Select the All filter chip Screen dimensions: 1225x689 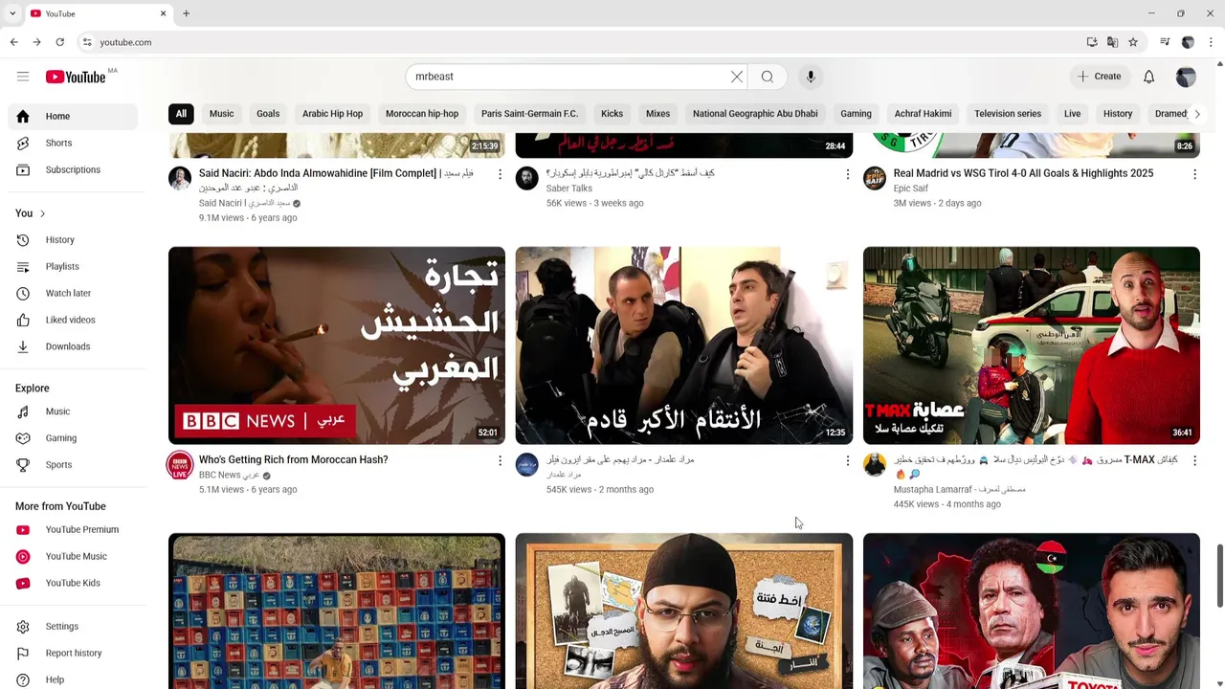tap(181, 114)
